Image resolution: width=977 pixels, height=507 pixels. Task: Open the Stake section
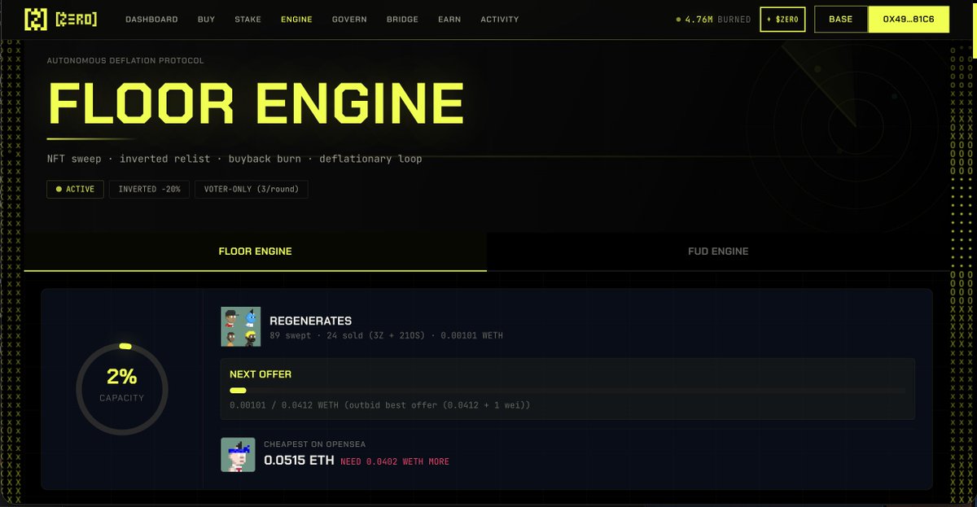pos(248,20)
